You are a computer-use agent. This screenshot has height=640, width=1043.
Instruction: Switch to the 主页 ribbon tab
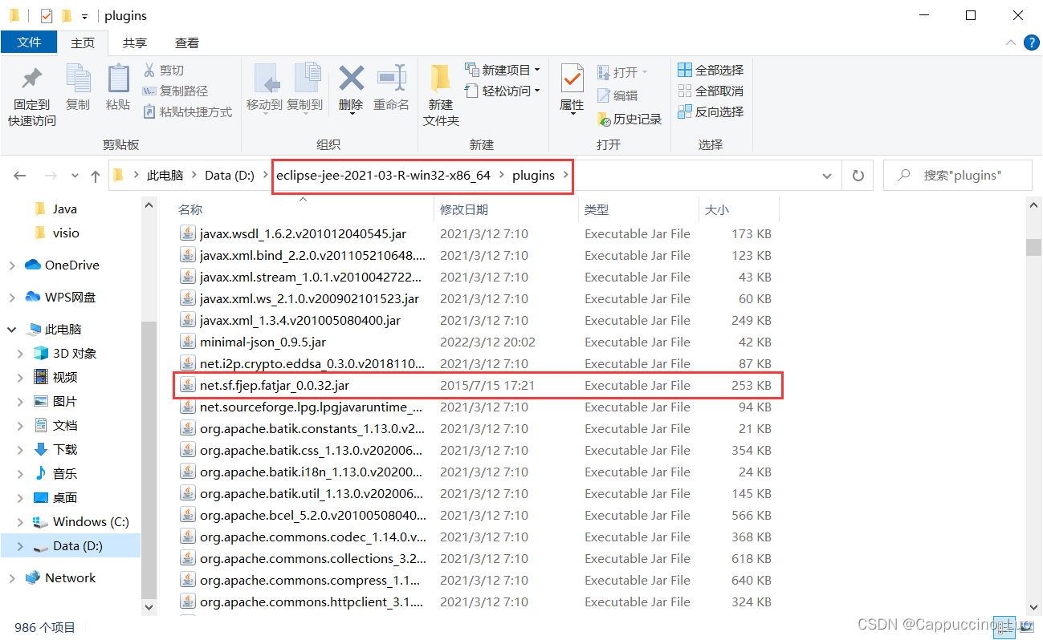[83, 43]
